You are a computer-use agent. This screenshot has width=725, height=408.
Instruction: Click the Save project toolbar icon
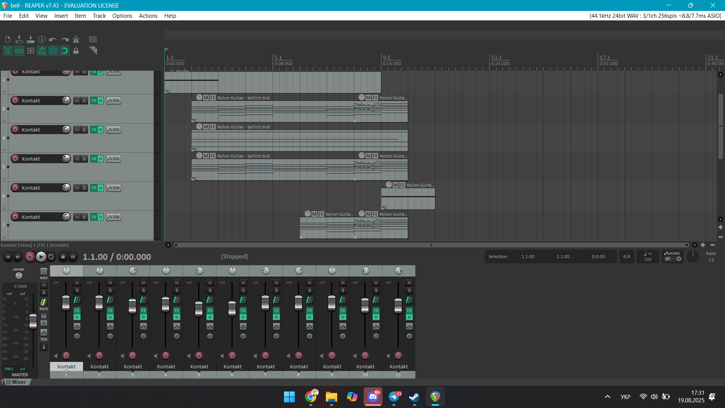[30, 39]
